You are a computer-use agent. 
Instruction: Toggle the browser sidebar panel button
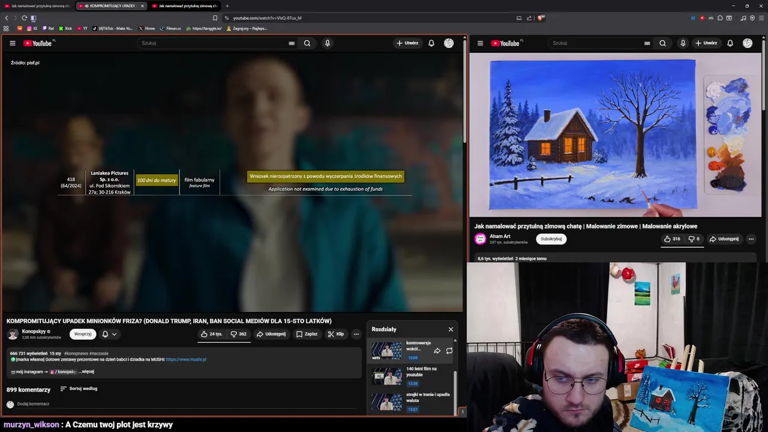point(34,18)
